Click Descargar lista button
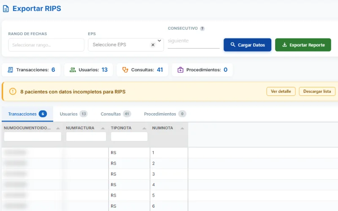The height and width of the screenshot is (211, 338). pos(317,91)
